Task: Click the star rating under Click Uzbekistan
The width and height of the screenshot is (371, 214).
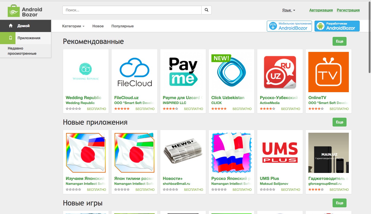Action: pos(219,109)
